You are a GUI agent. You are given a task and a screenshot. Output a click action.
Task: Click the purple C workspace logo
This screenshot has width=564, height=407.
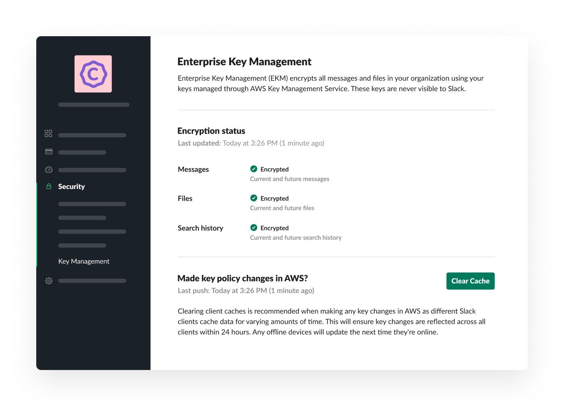[93, 74]
